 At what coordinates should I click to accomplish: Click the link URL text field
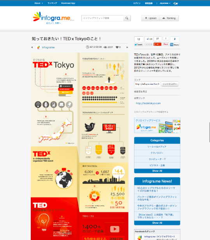coord(147,84)
